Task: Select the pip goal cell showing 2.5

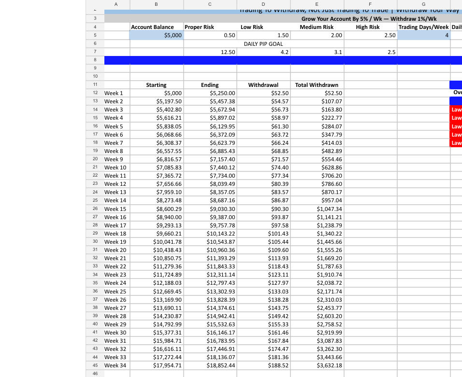Action: tap(370, 52)
